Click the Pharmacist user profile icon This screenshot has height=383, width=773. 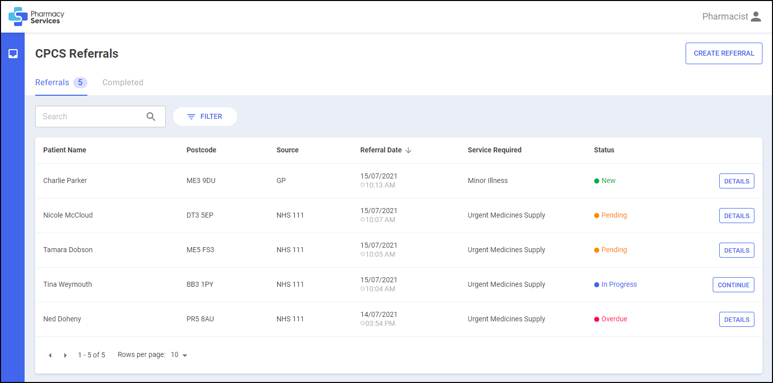756,17
